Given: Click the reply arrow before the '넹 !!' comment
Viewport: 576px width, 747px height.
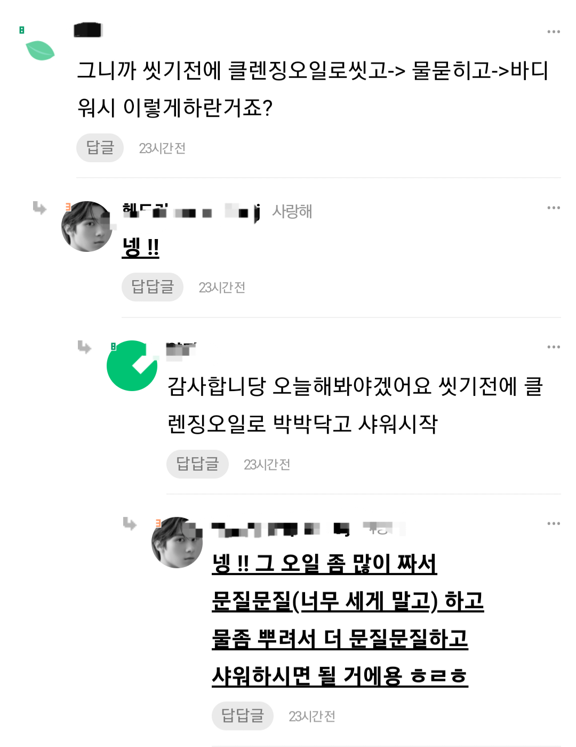Looking at the screenshot, I should [39, 208].
